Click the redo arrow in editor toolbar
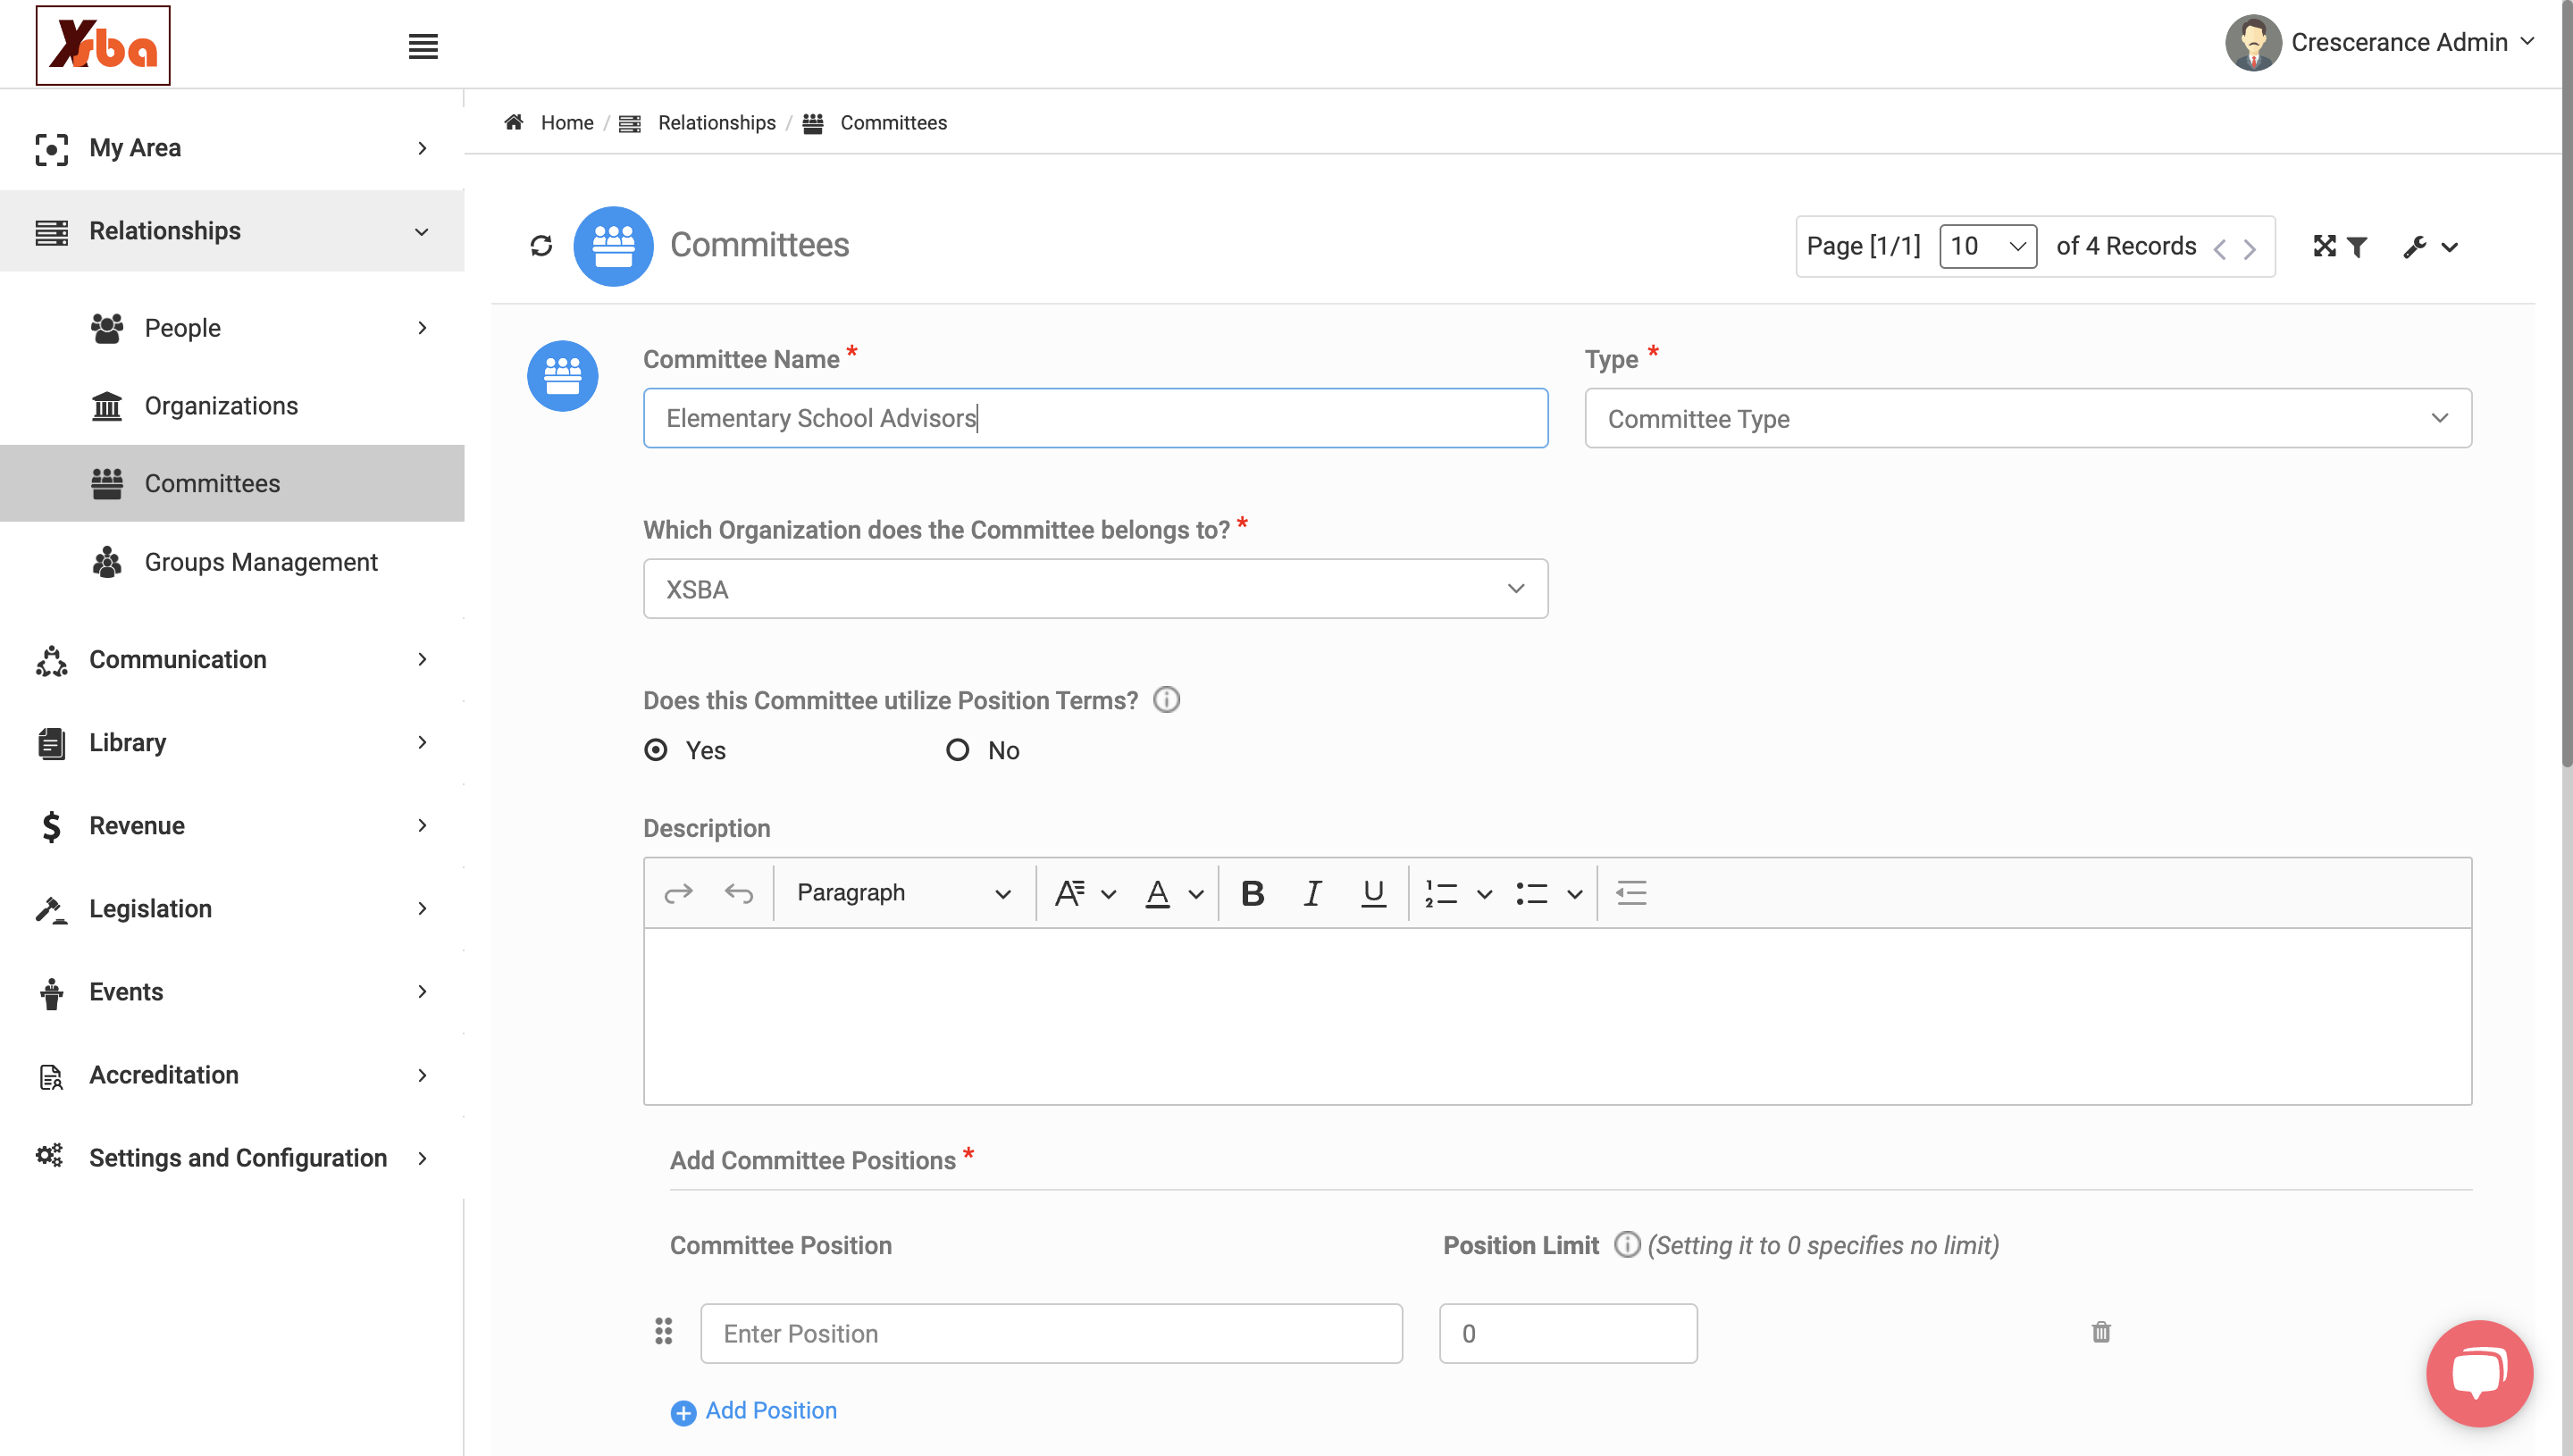This screenshot has width=2573, height=1456. point(679,893)
